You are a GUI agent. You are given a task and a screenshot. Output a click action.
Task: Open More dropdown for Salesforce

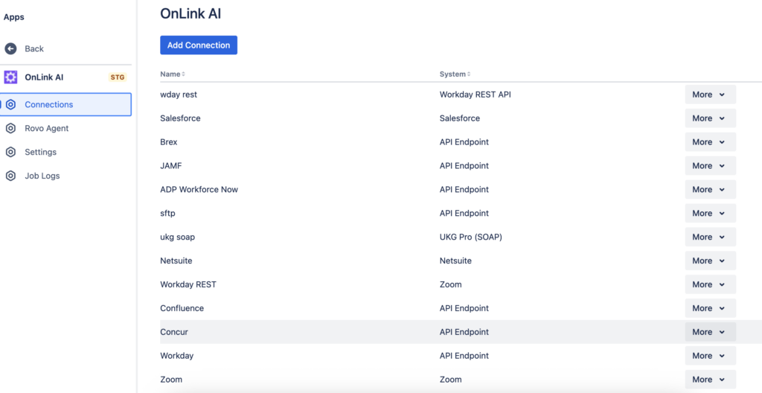(x=711, y=118)
